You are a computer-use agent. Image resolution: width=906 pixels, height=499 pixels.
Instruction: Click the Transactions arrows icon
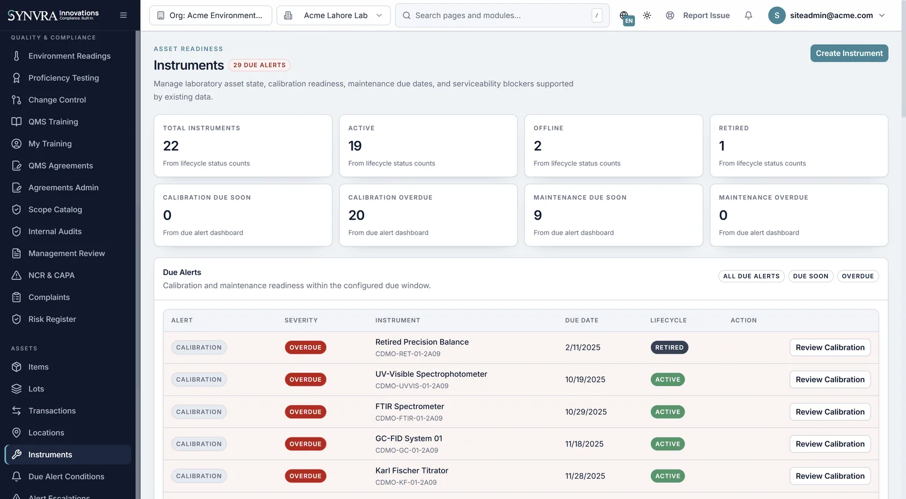(16, 411)
